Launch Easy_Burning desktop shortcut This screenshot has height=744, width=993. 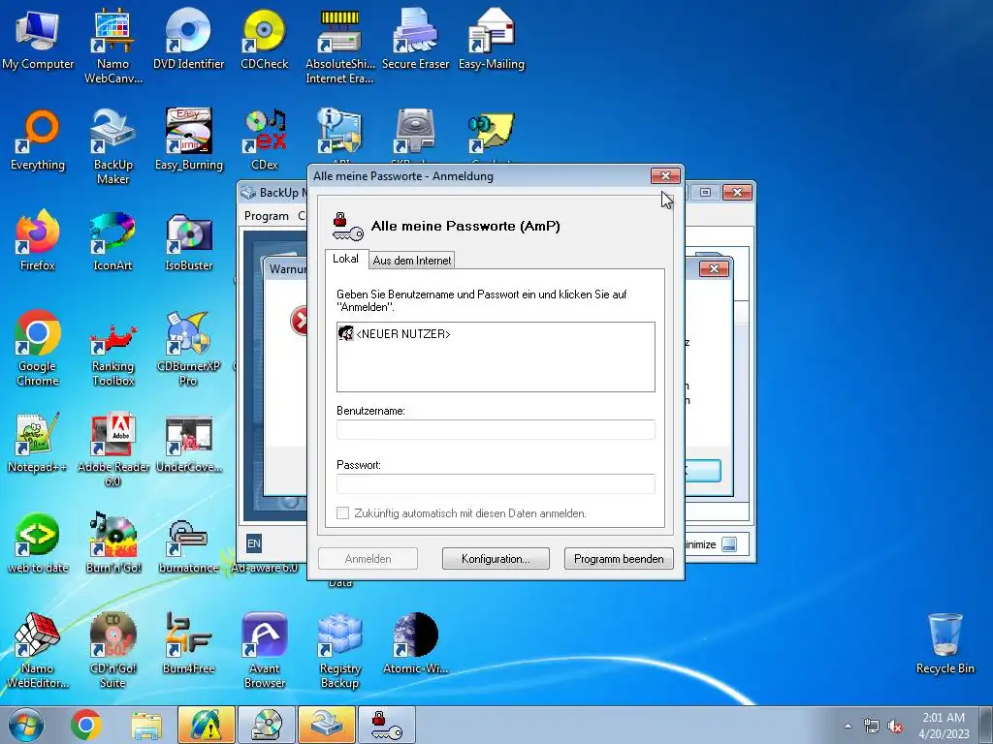coord(189,139)
